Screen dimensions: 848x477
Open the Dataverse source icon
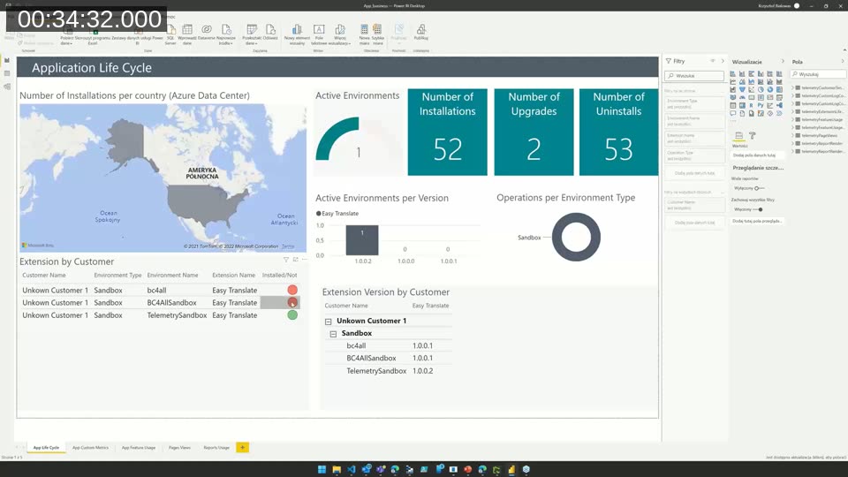click(207, 29)
